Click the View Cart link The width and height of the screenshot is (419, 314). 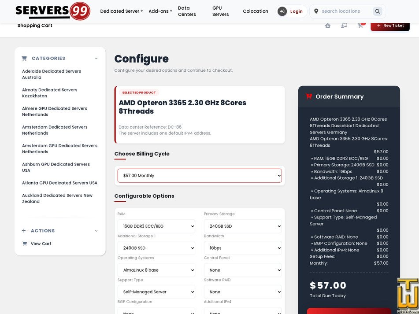(41, 244)
